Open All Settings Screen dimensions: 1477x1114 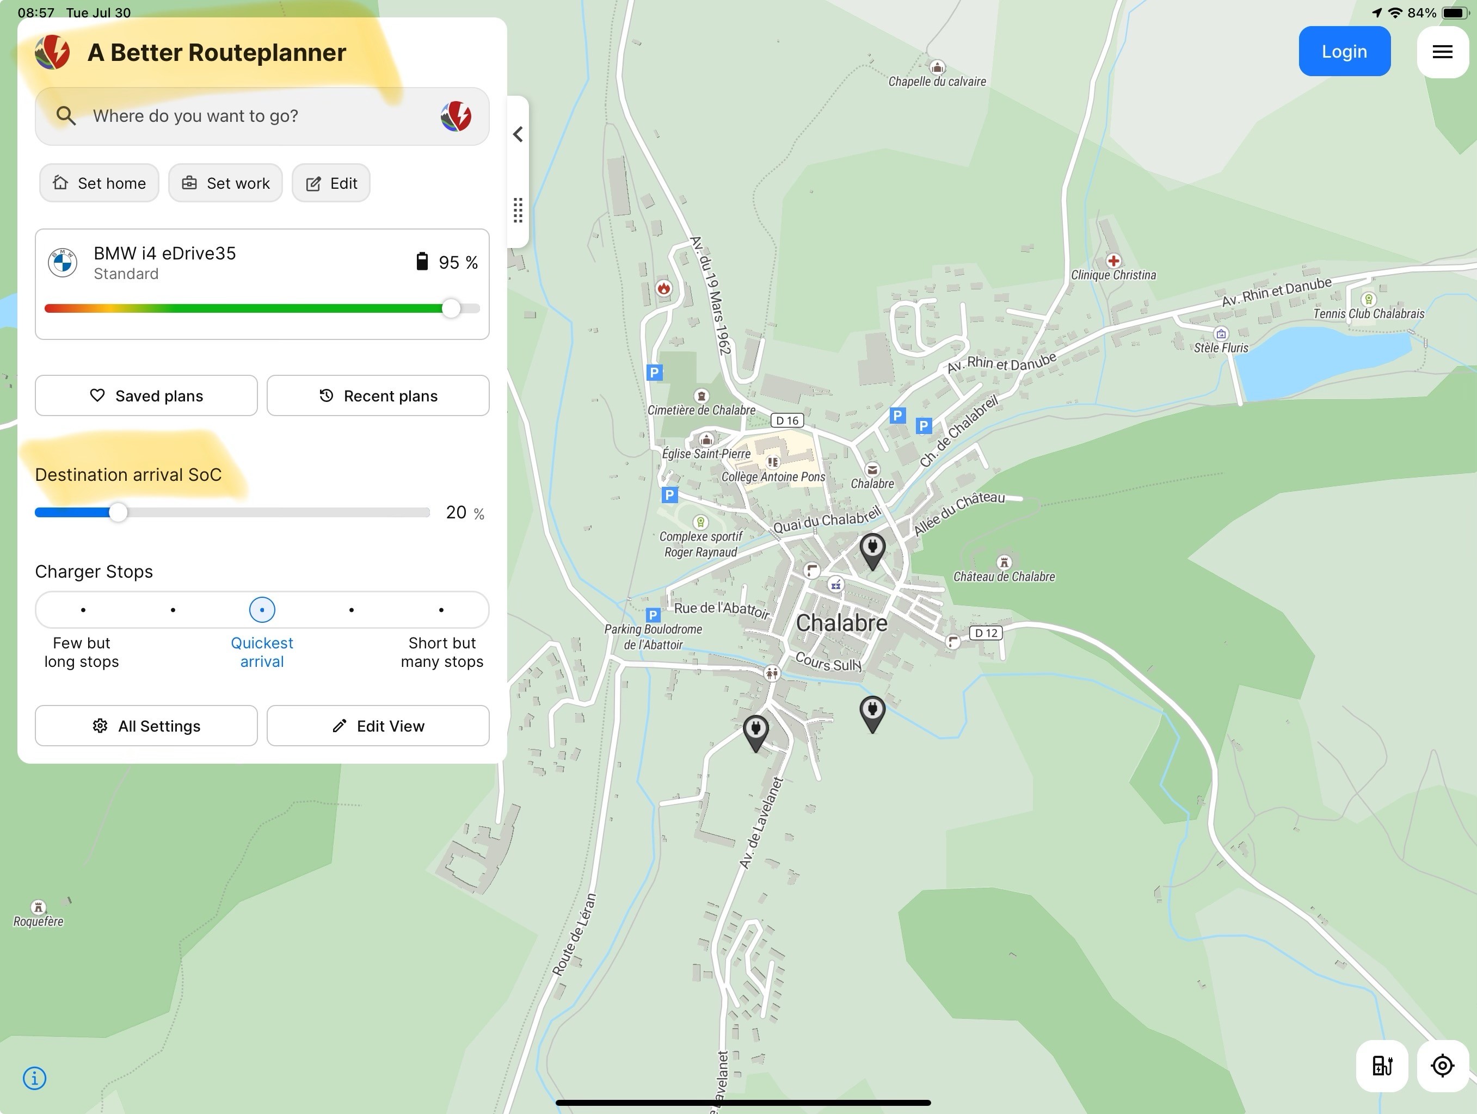pos(146,726)
